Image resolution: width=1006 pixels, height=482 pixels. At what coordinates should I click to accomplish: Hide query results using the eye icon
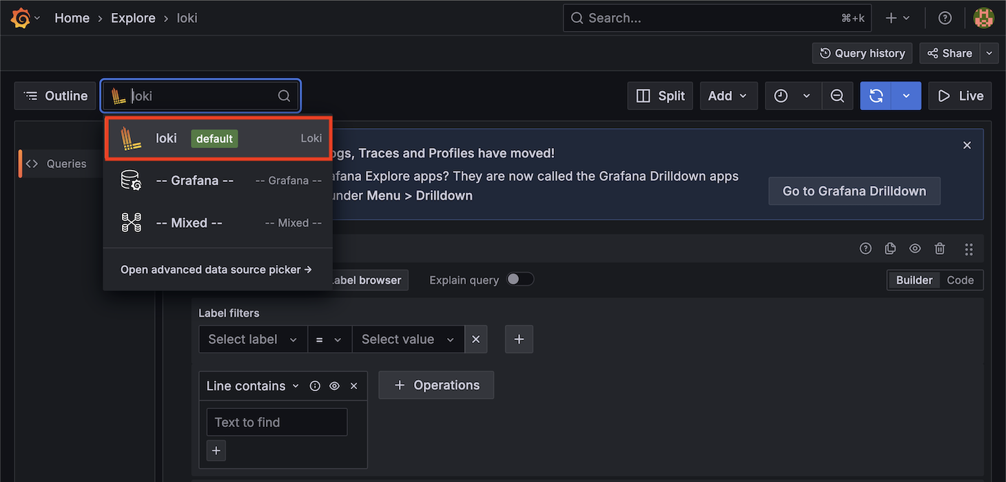tap(915, 249)
